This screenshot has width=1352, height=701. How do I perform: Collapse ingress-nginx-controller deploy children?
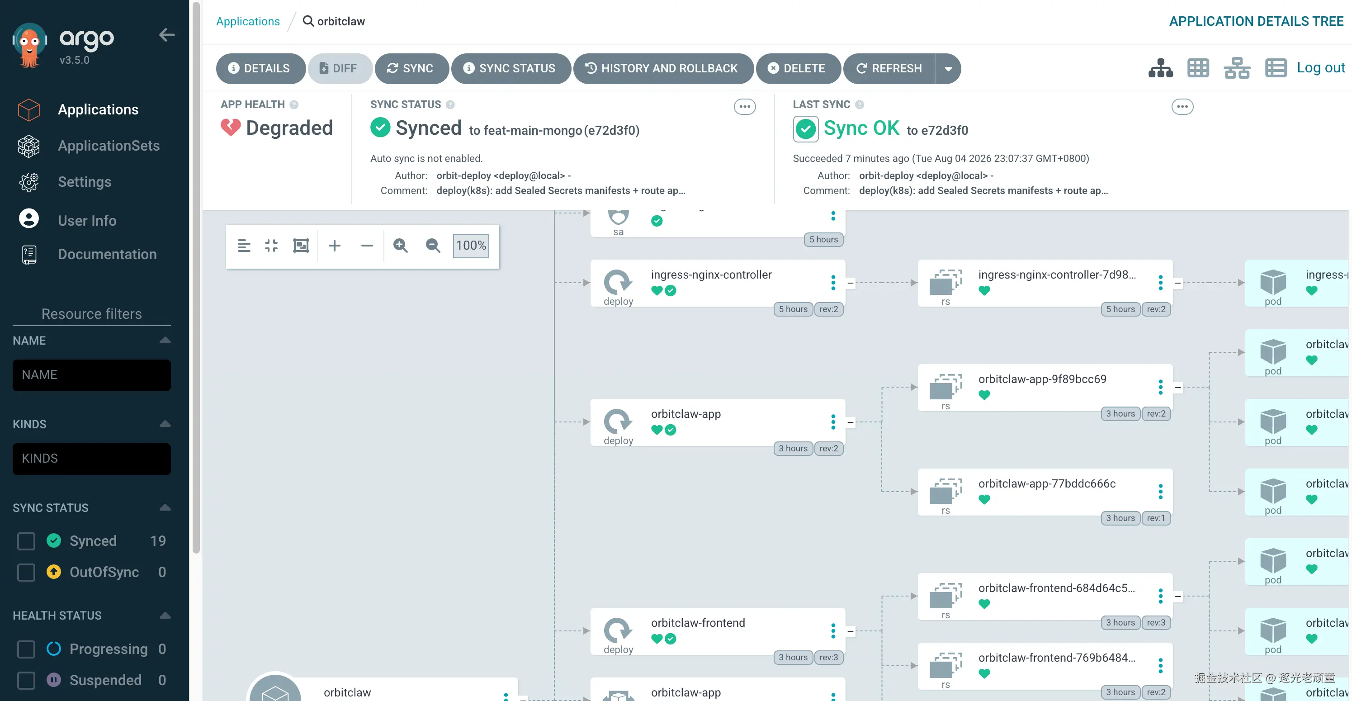click(850, 283)
